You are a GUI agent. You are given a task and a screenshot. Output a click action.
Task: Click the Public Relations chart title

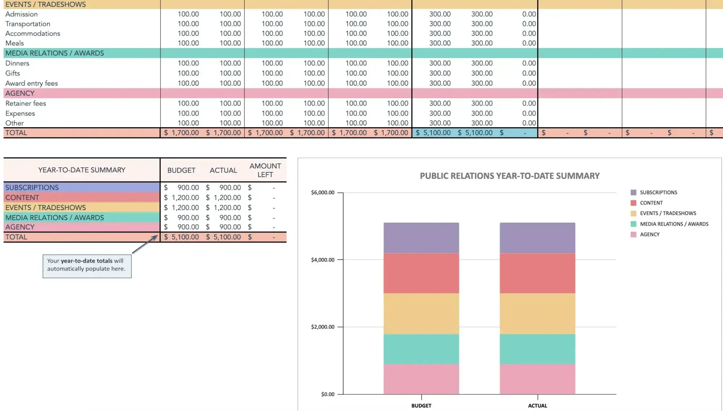(509, 176)
